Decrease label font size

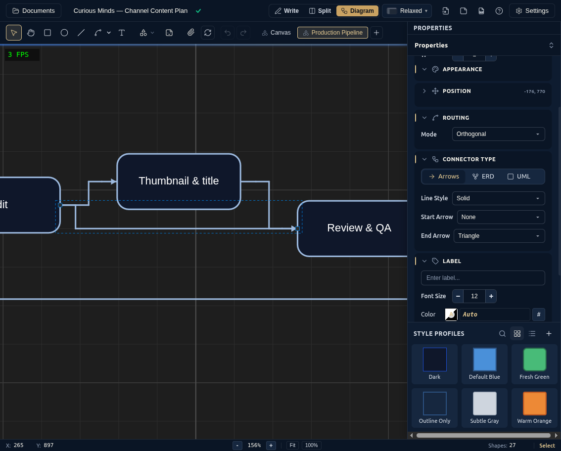click(458, 296)
